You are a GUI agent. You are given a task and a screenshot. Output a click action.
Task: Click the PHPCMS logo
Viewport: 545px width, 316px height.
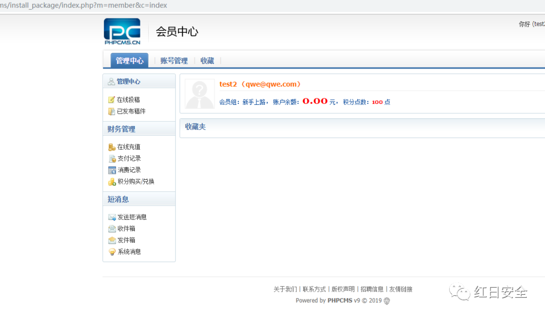(122, 32)
